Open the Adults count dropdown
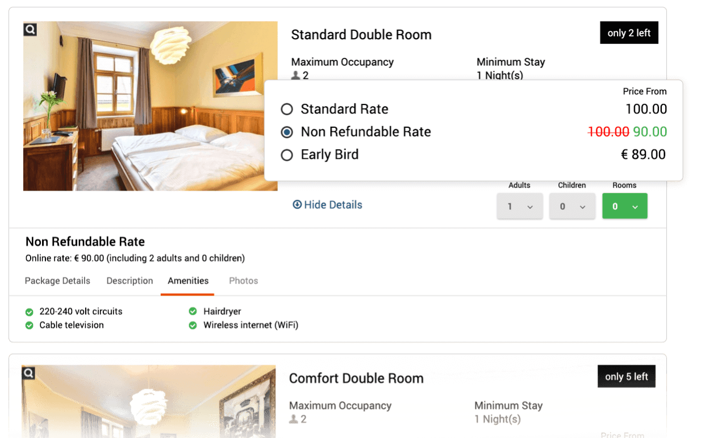 click(520, 207)
